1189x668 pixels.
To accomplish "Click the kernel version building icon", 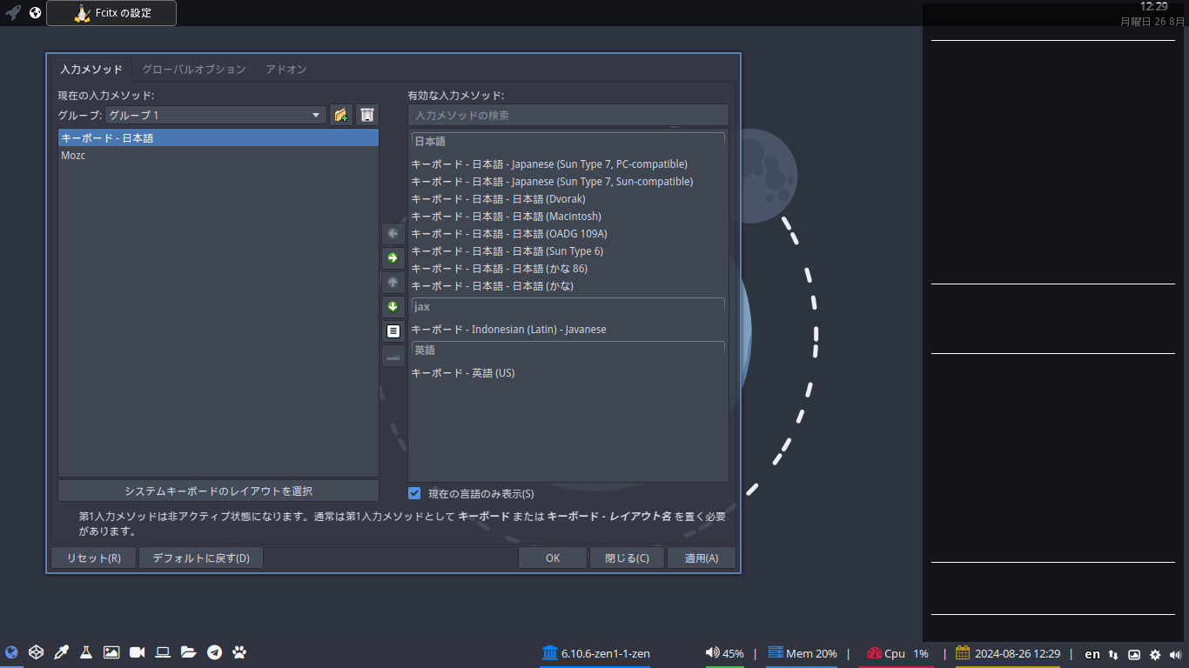I will (549, 653).
